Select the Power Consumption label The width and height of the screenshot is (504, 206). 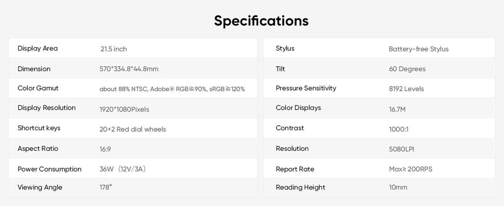(x=49, y=169)
